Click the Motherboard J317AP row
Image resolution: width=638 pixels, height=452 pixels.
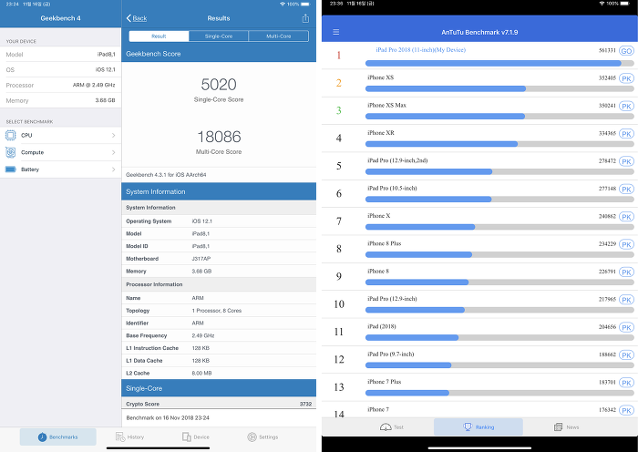pos(219,259)
